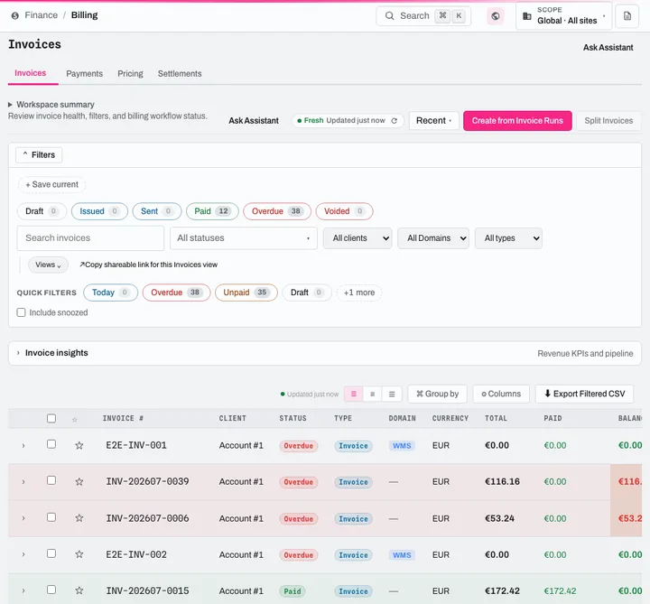Viewport: 650px width, 604px height.
Task: Open the All statuses dropdown
Action: pos(244,238)
